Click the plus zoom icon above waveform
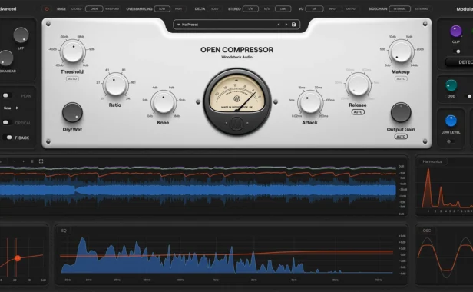 23,161
